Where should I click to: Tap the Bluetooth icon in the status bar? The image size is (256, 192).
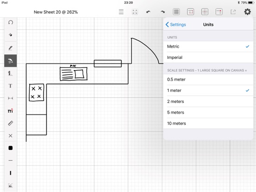coord(238,3)
